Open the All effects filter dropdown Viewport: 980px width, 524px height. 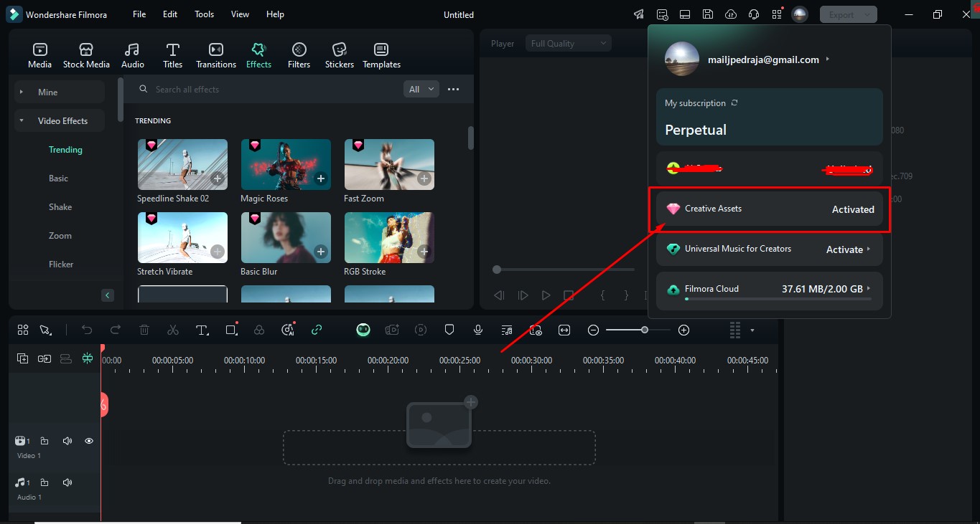point(421,89)
